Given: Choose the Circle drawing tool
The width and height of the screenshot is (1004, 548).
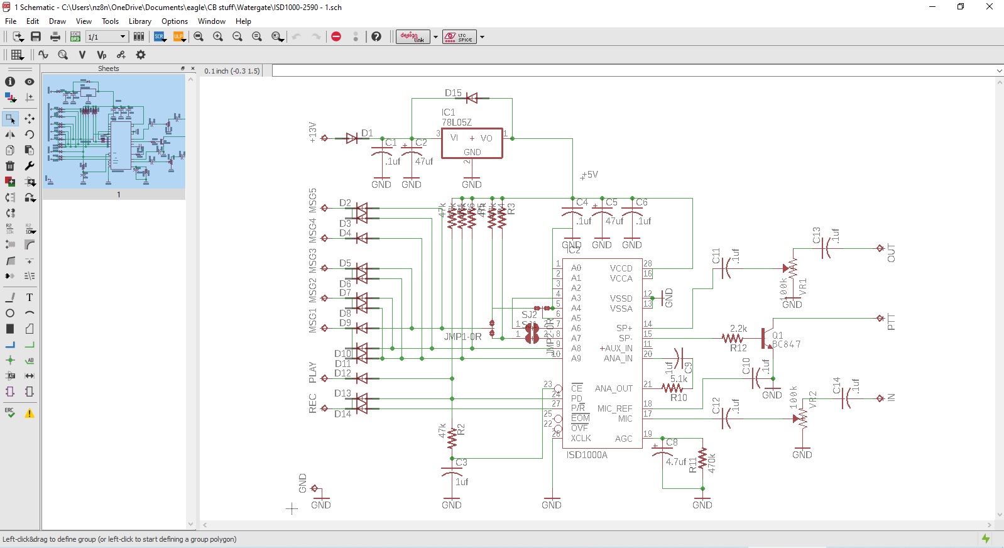Looking at the screenshot, I should click(10, 313).
